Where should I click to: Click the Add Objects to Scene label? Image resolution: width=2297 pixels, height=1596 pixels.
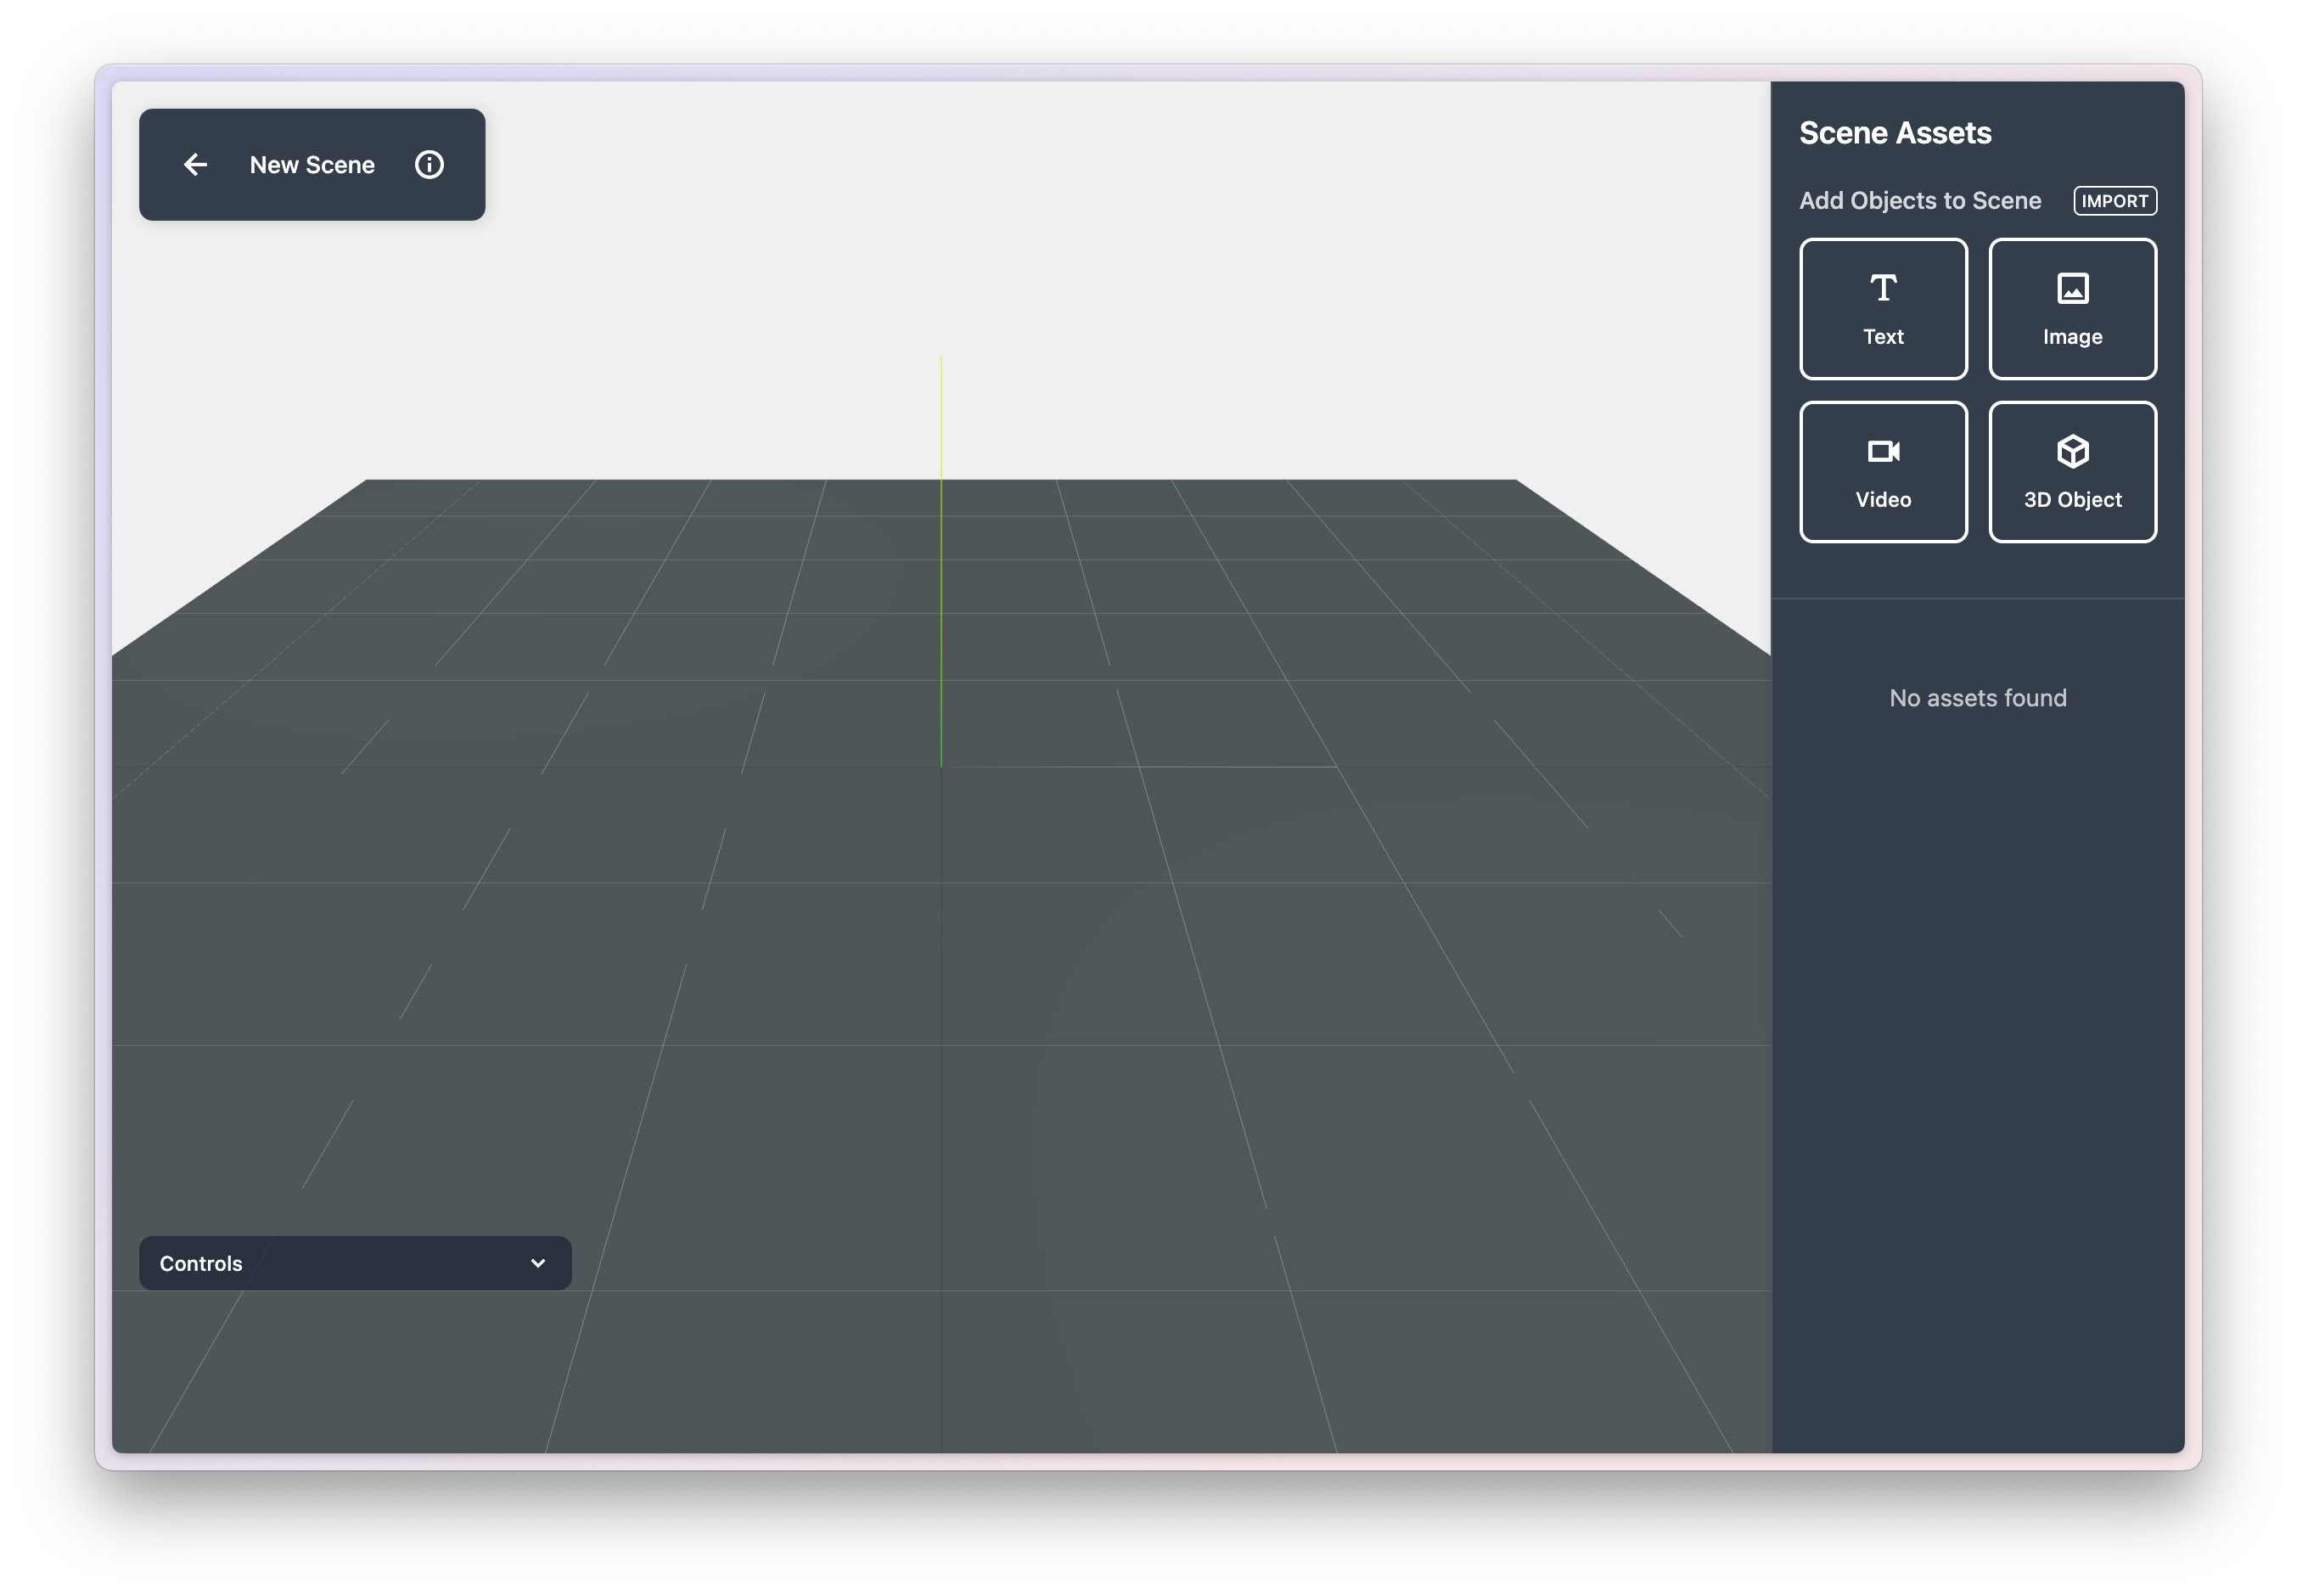click(1919, 201)
